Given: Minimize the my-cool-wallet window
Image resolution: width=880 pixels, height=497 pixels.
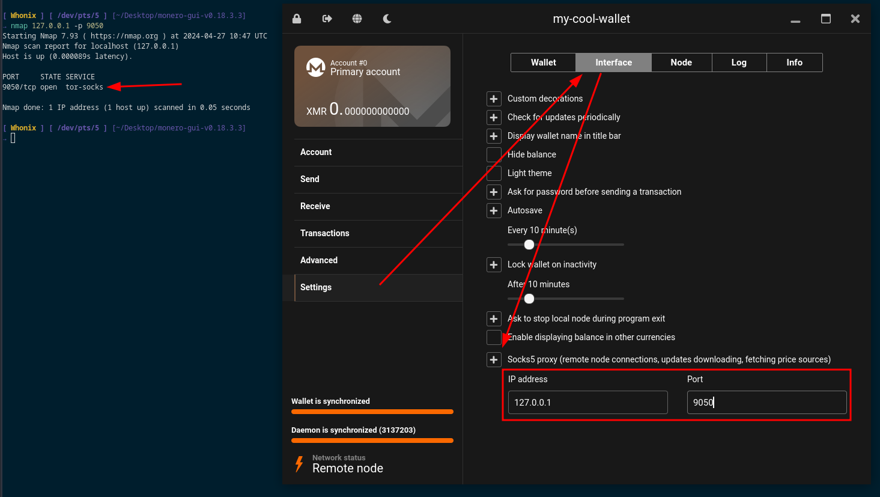Looking at the screenshot, I should [x=795, y=21].
